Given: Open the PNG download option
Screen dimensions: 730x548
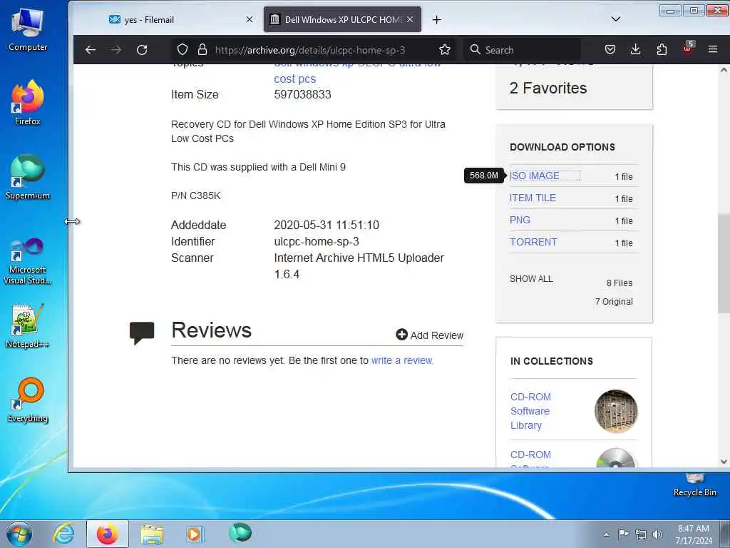Looking at the screenshot, I should (x=520, y=220).
